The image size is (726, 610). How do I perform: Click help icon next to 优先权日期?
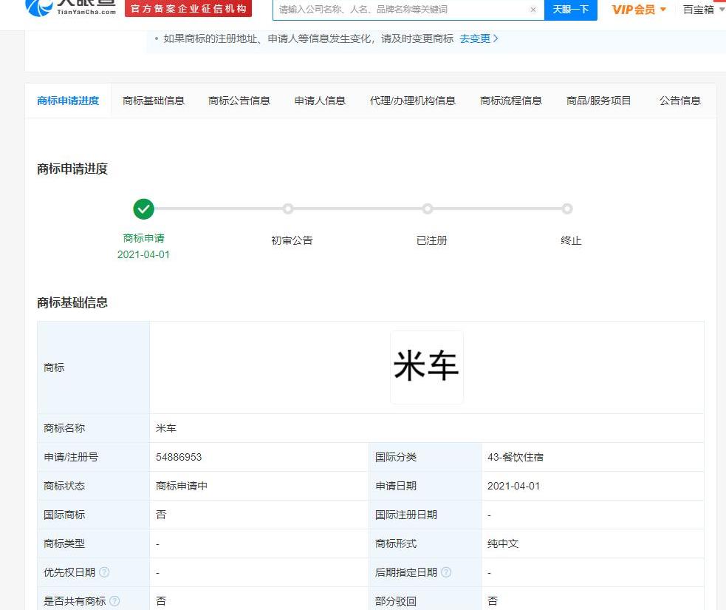click(x=104, y=572)
